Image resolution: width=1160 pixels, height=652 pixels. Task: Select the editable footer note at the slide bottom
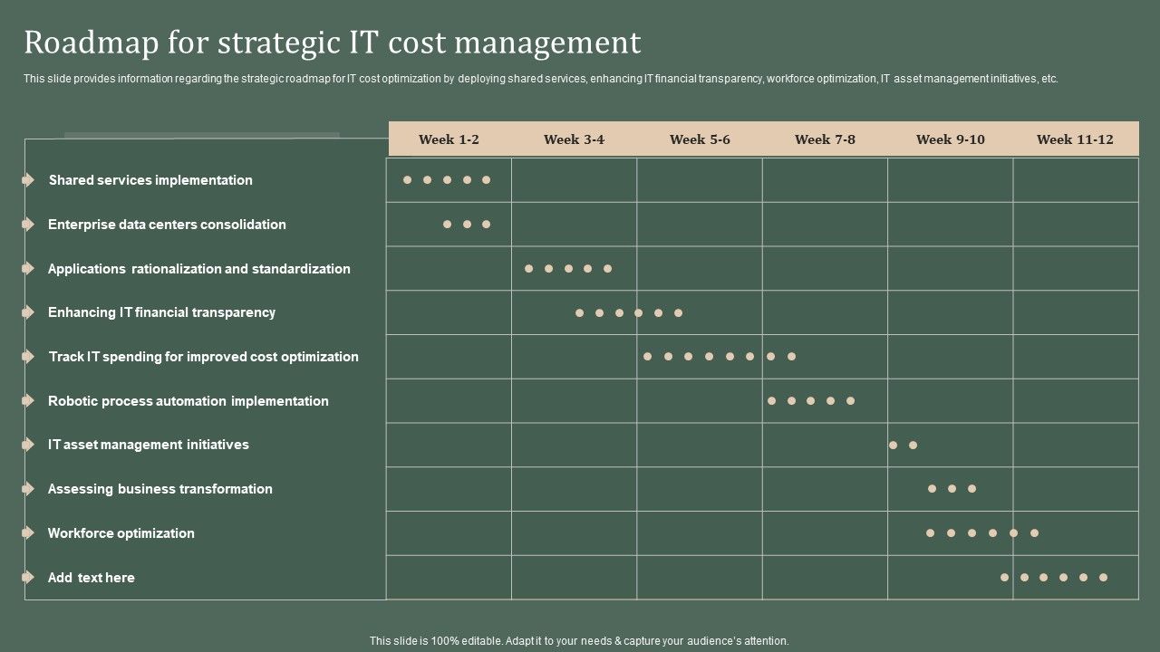pyautogui.click(x=579, y=639)
